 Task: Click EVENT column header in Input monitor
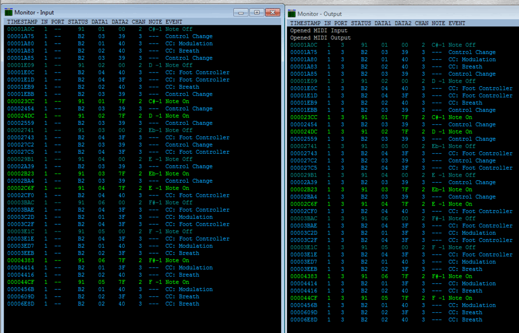tap(174, 22)
